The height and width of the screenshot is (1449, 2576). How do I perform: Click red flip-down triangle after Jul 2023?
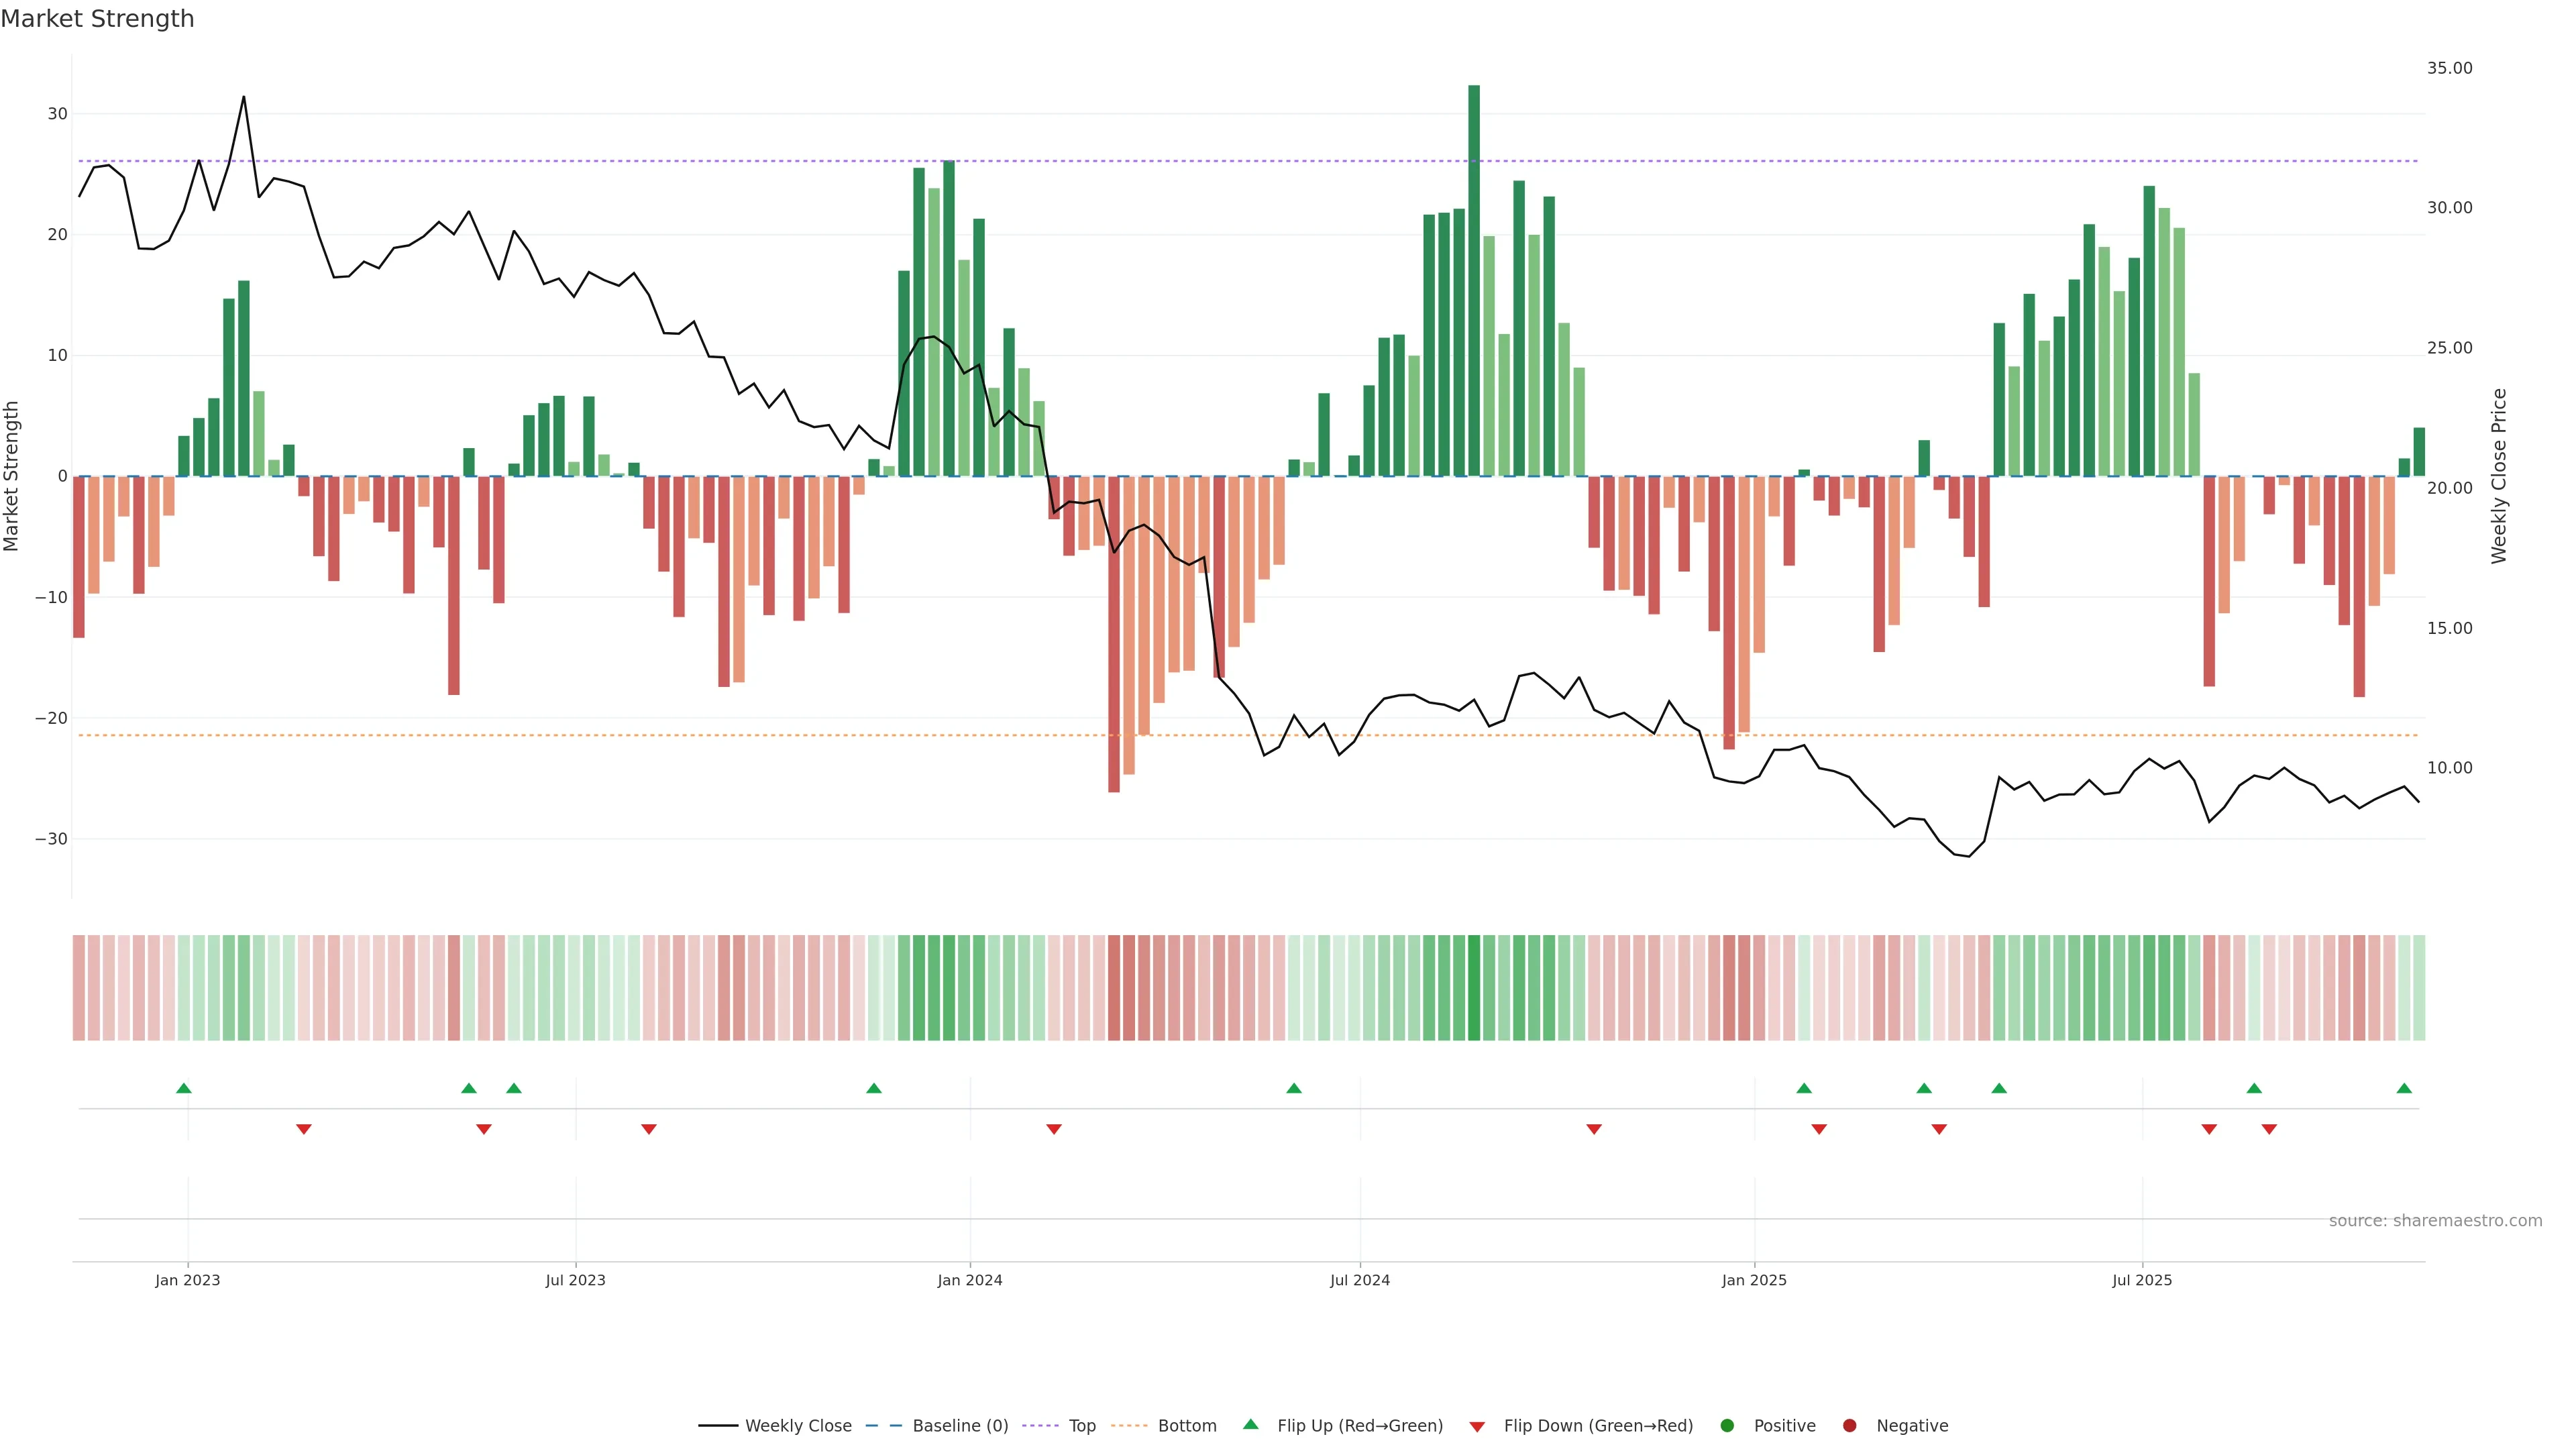point(649,1129)
